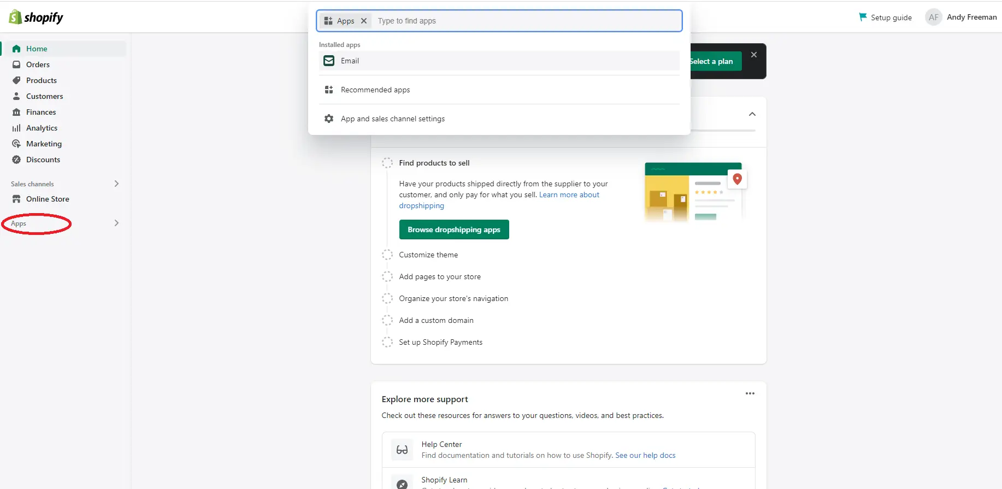Go to Home in sidebar
The image size is (1002, 489).
coord(37,49)
